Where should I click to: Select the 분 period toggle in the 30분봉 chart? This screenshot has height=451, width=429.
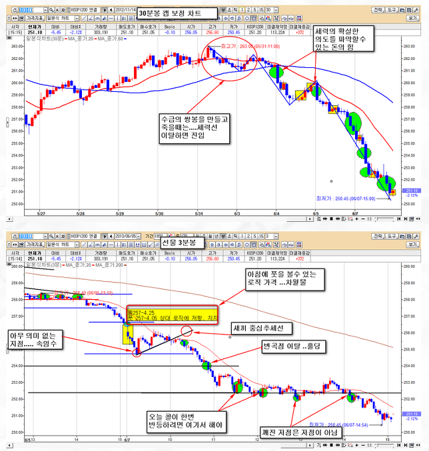click(x=223, y=10)
